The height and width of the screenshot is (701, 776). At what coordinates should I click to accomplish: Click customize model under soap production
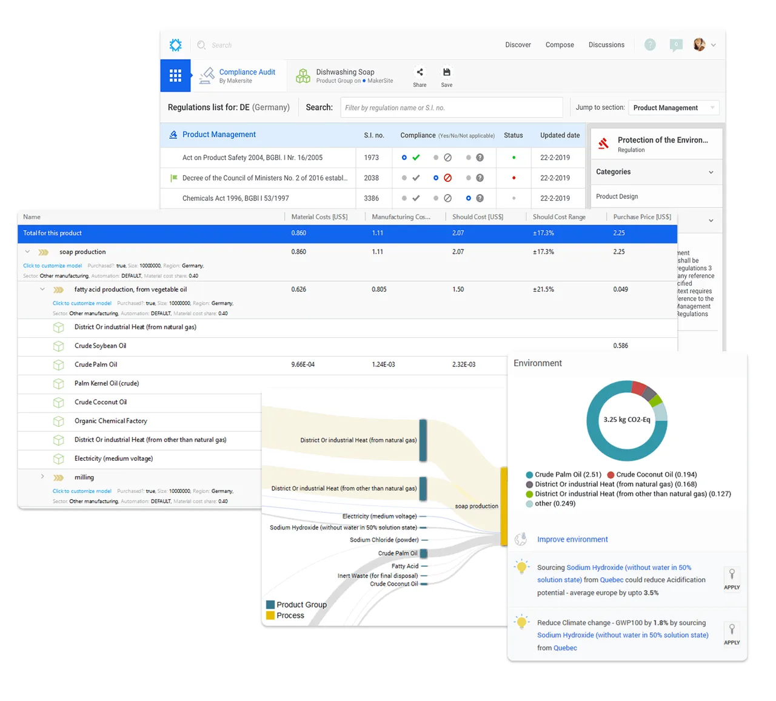[x=52, y=266]
